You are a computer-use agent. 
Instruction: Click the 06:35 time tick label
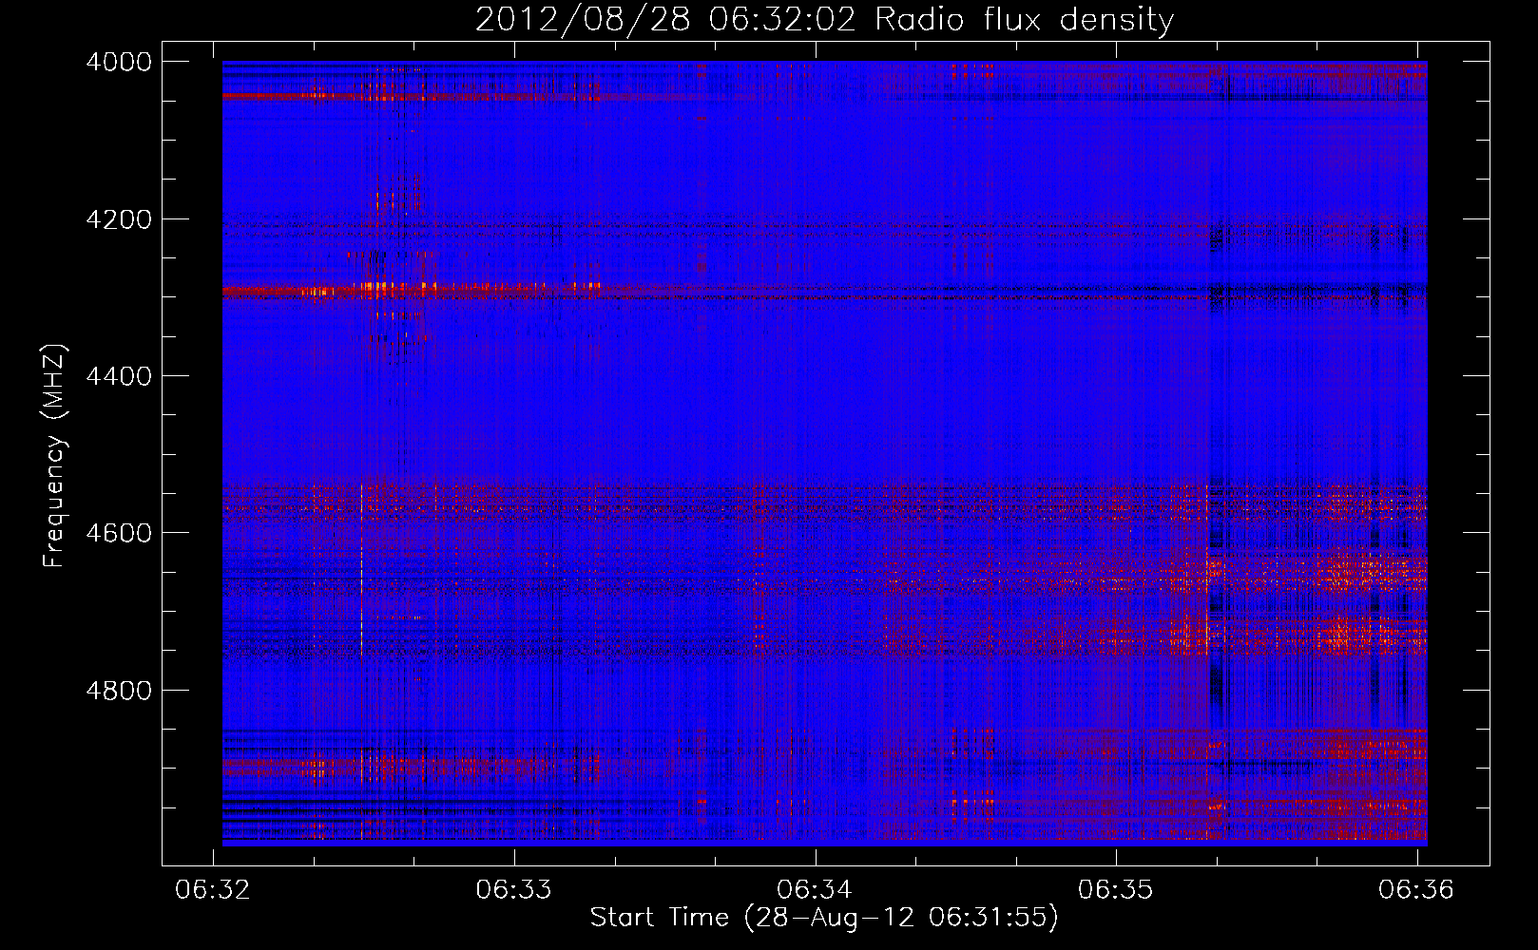coord(1115,889)
